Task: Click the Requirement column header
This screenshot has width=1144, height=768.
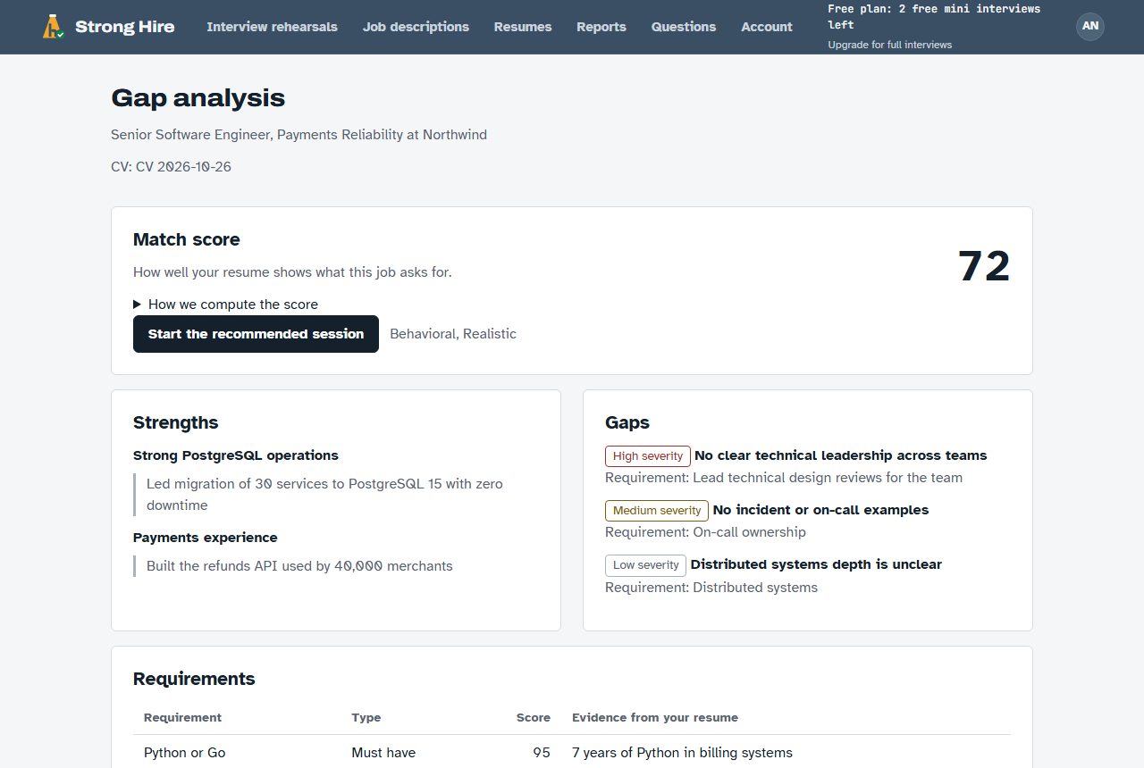Action: pos(182,717)
